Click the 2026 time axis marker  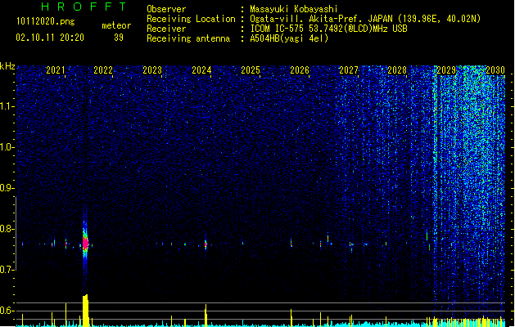tap(300, 70)
